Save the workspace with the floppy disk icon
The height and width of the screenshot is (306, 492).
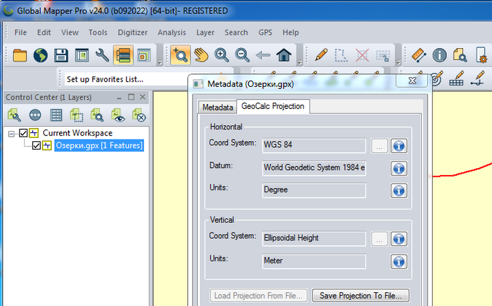pos(61,56)
